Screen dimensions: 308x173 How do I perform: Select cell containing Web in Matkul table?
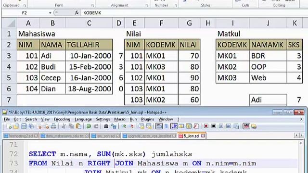point(268,78)
